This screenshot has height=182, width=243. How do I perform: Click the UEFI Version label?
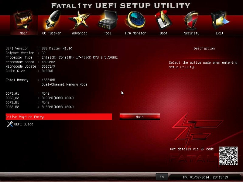(17, 48)
